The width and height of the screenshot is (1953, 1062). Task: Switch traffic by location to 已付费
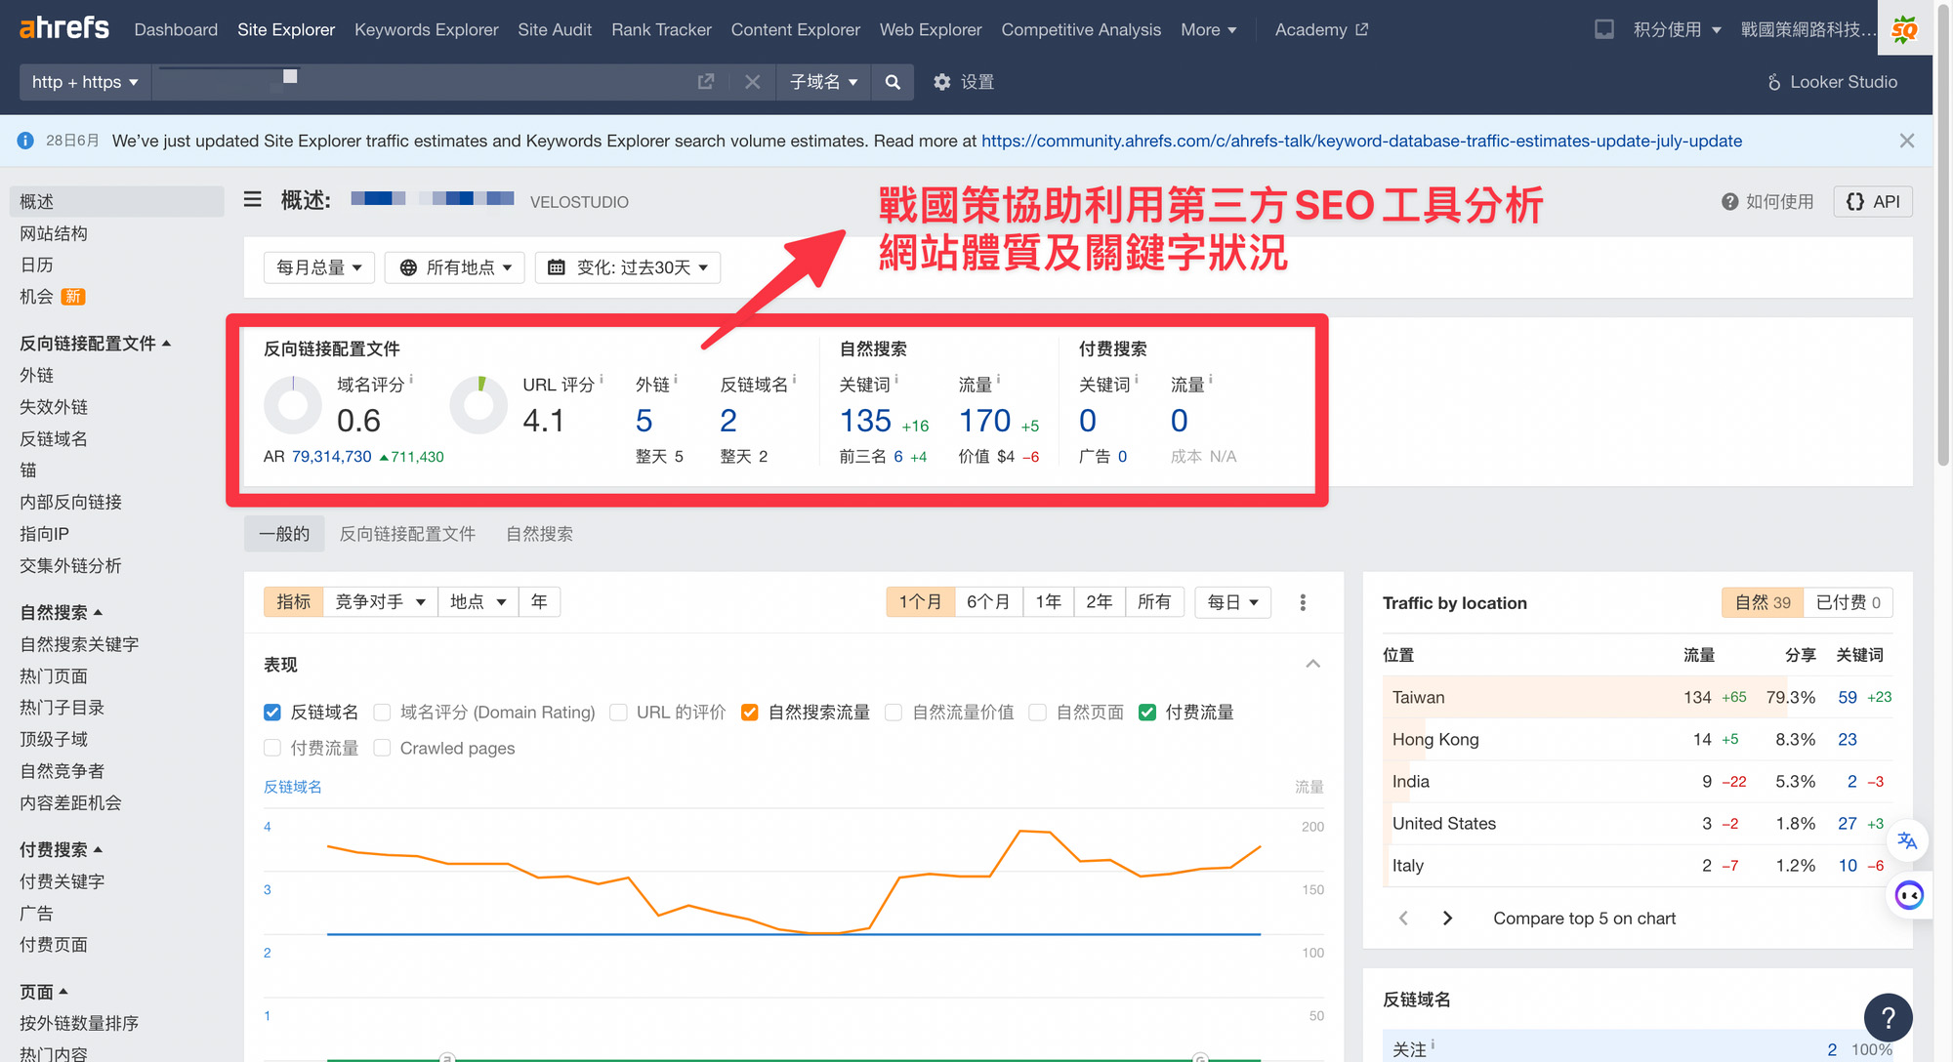pyautogui.click(x=1848, y=602)
